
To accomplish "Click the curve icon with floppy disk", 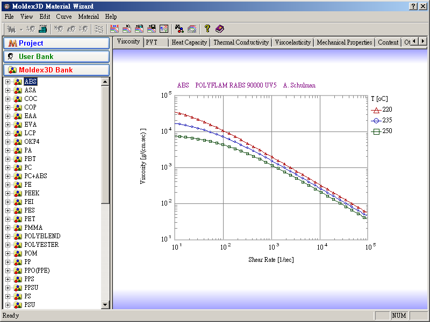I will pyautogui.click(x=152, y=29).
